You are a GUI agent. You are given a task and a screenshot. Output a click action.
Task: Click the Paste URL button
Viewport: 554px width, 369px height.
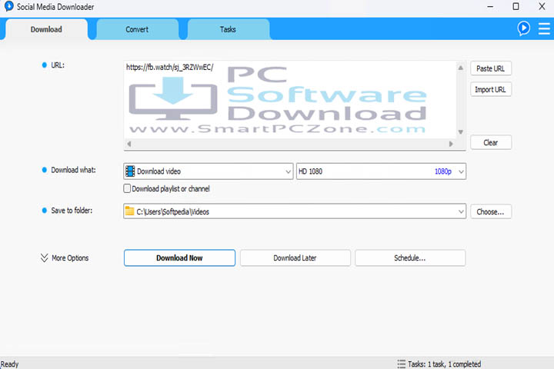pyautogui.click(x=490, y=68)
